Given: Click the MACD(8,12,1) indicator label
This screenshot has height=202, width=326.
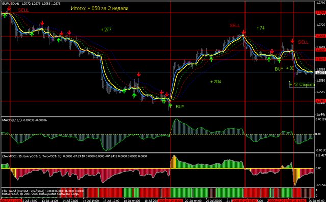Looking at the screenshot, I should [24, 120].
